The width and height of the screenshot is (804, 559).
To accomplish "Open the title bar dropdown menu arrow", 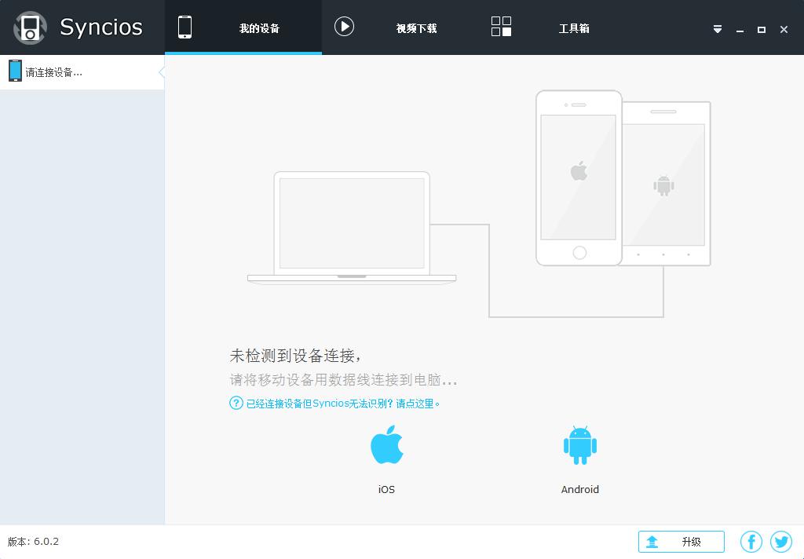I will point(717,29).
